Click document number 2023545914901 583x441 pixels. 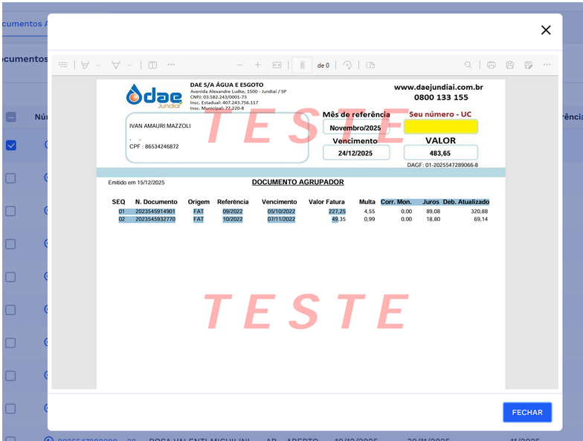pyautogui.click(x=155, y=211)
